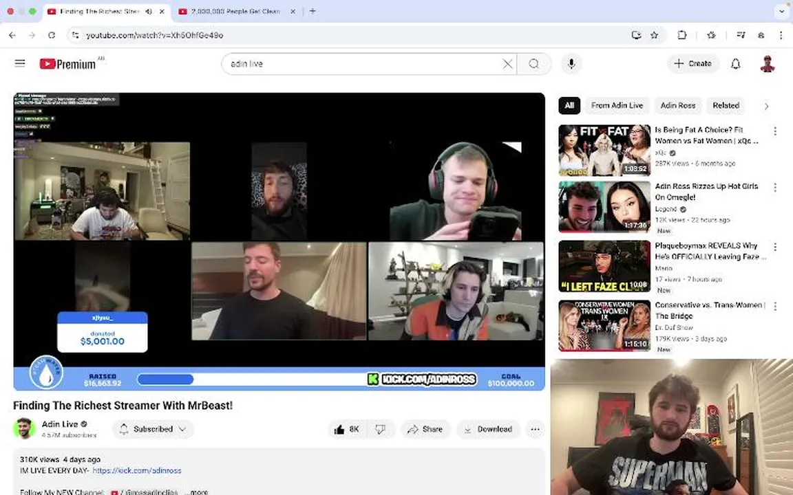Screen dimensions: 793x495
Task: Open options for 'Is Being Fat A Choice' video
Action: pos(775,131)
